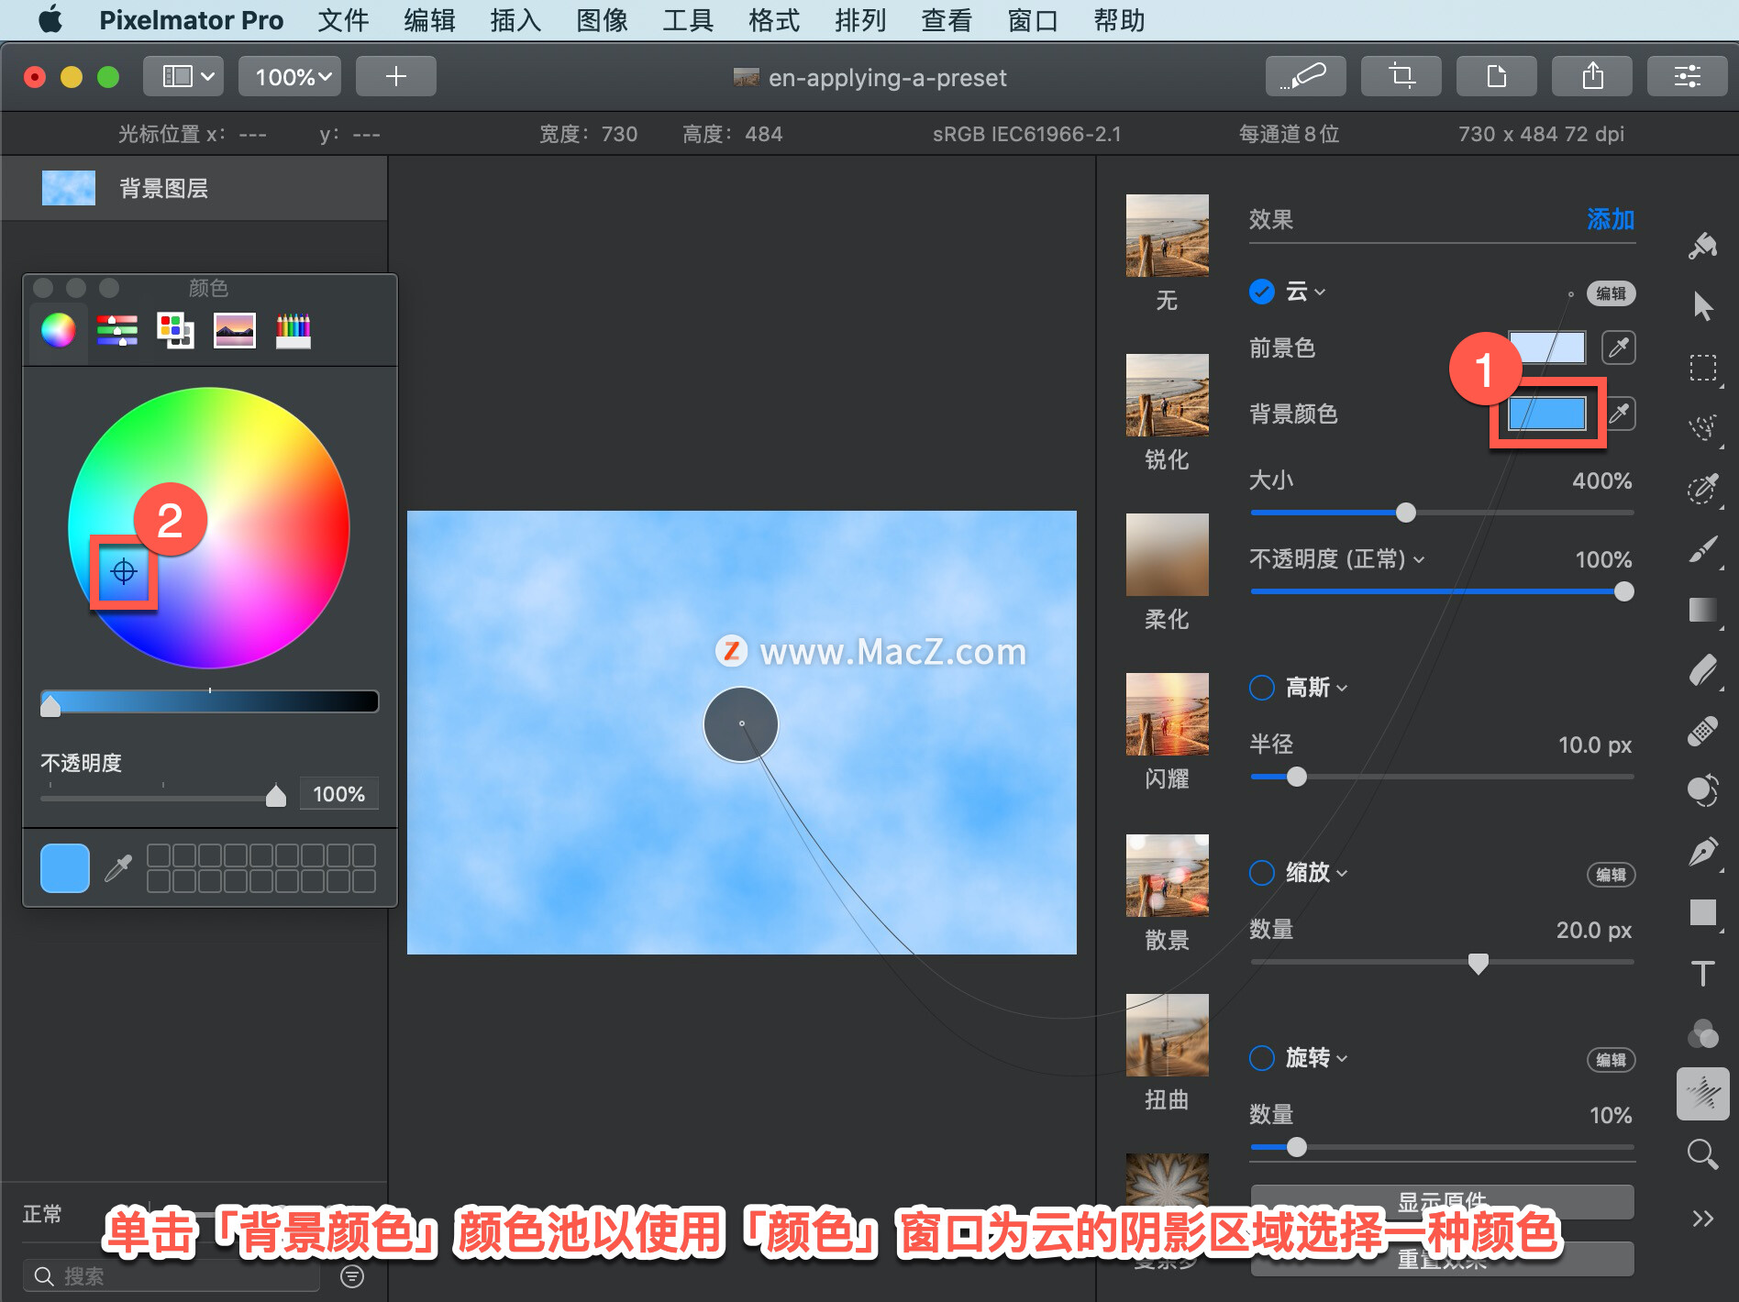Select the Repair bandage tool

point(1703,731)
